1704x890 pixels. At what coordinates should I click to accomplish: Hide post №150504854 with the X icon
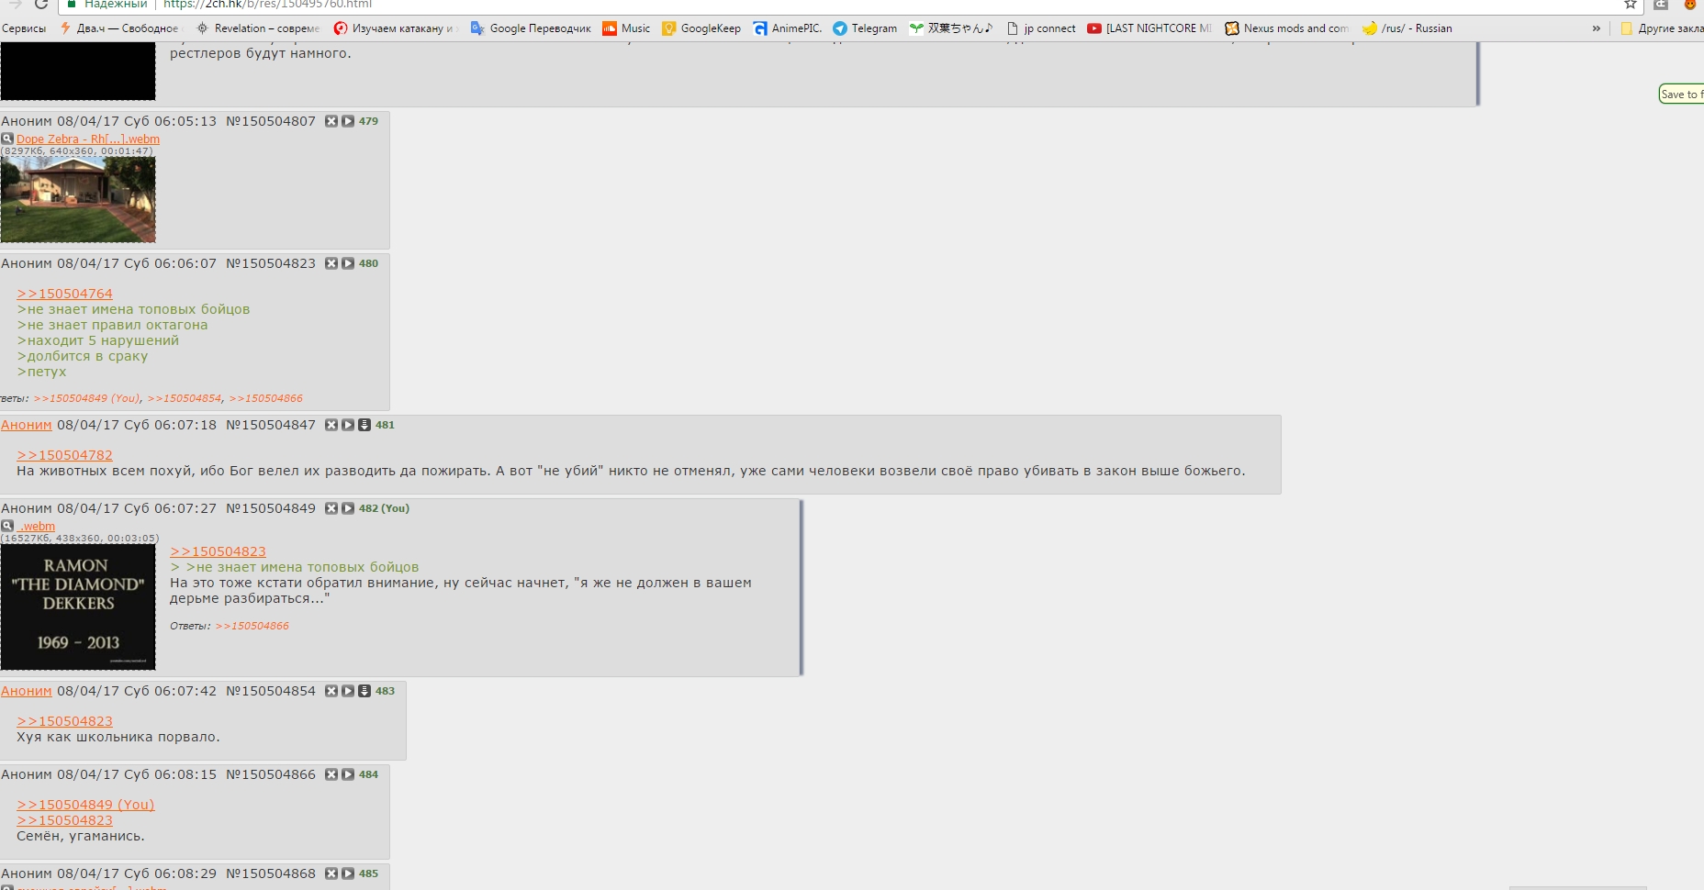pyautogui.click(x=331, y=691)
